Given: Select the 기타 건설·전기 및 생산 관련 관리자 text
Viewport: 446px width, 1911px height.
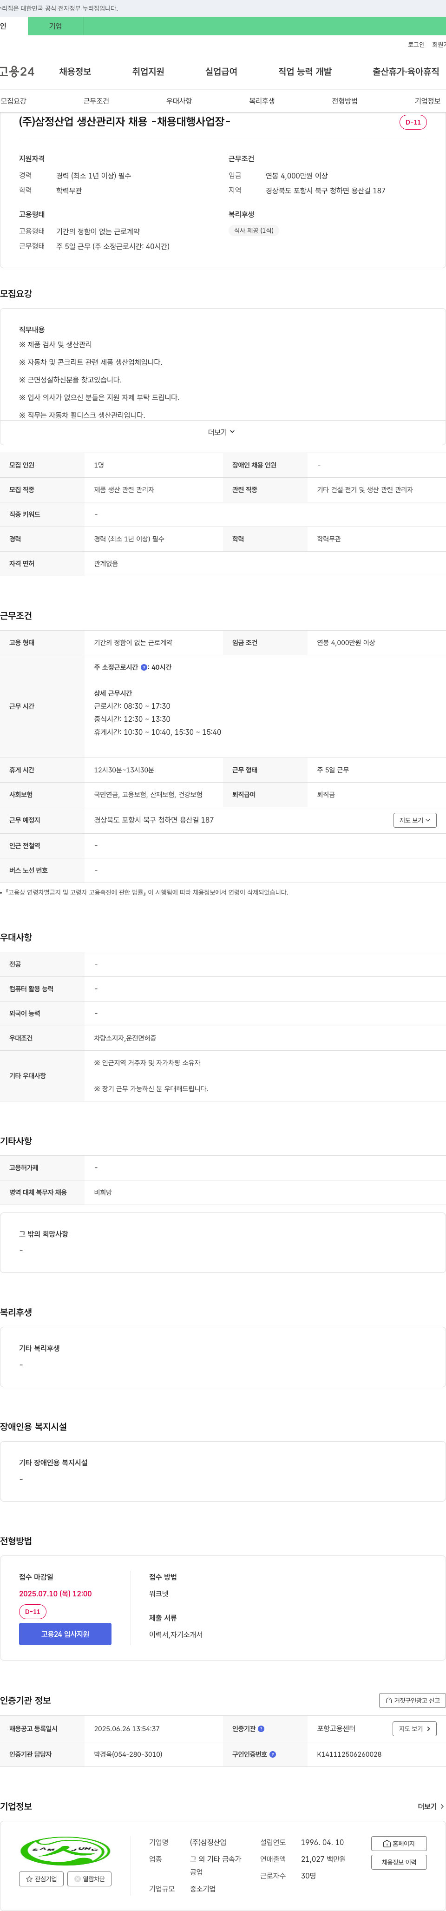Looking at the screenshot, I should click(365, 490).
